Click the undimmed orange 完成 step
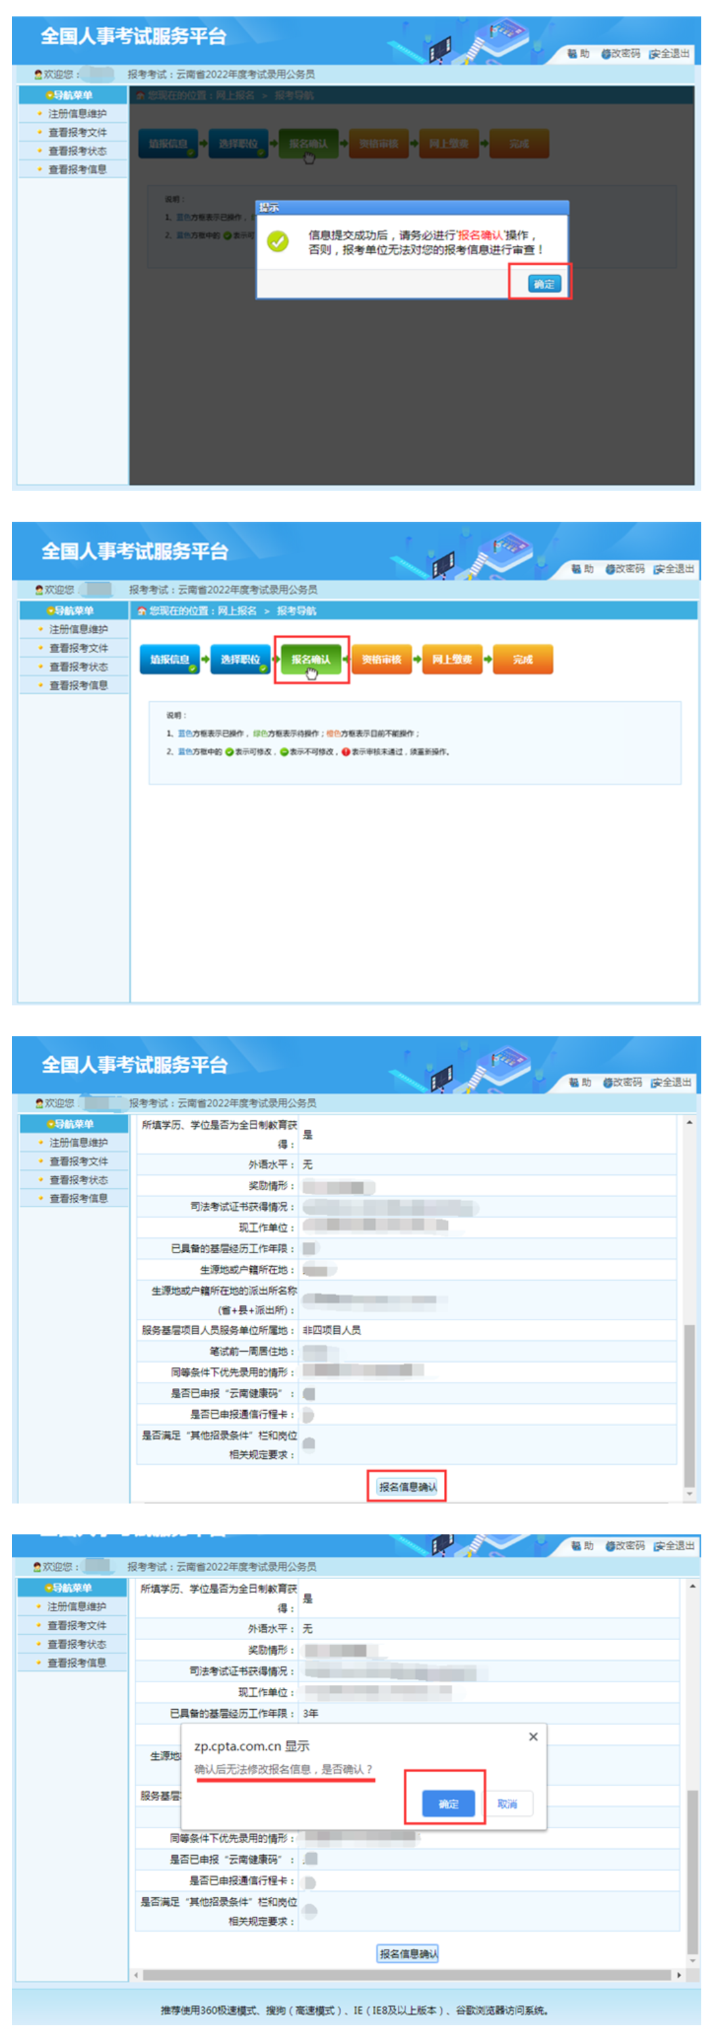The height and width of the screenshot is (2043, 719). [523, 659]
